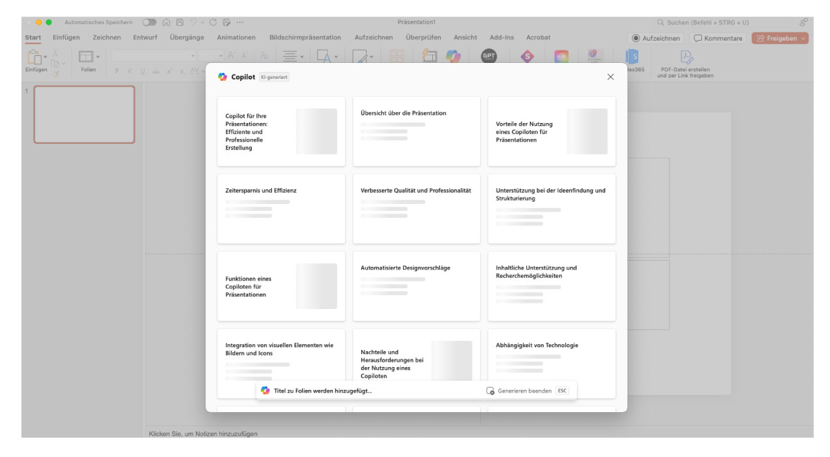Click the increase font size icon

point(232,55)
